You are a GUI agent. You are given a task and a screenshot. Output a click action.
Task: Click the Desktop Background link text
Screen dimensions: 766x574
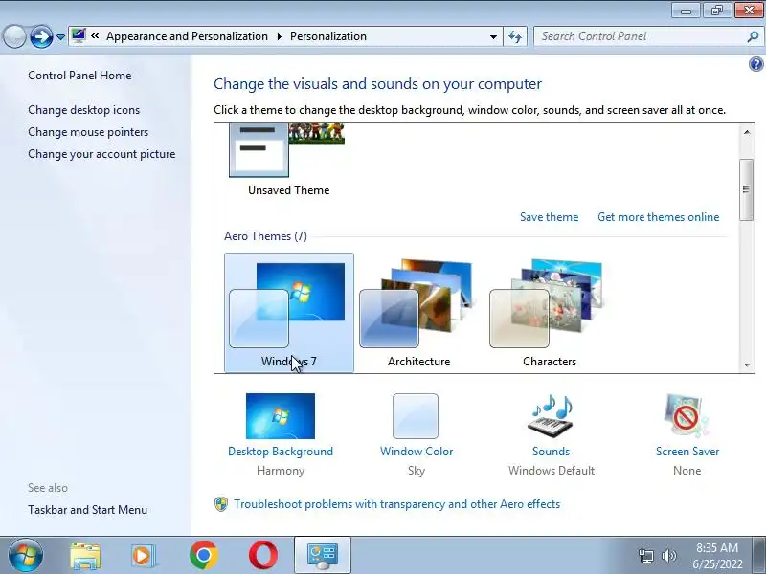(281, 452)
